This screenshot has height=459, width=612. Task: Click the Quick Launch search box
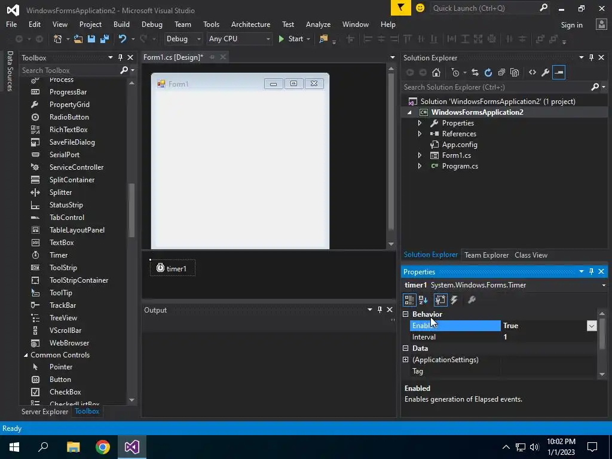tap(484, 8)
